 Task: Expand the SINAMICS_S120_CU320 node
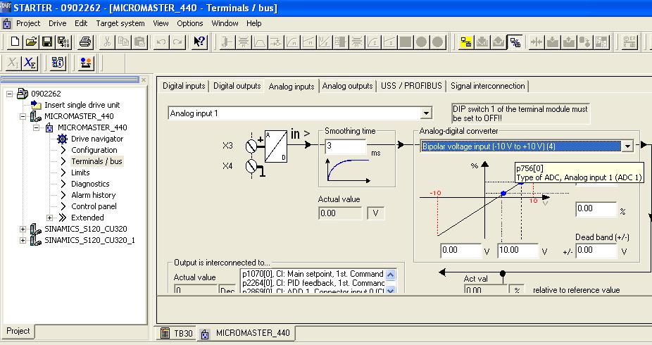[23, 229]
